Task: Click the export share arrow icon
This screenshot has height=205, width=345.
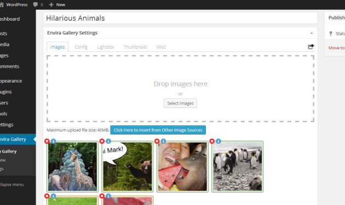Action: [x=311, y=46]
